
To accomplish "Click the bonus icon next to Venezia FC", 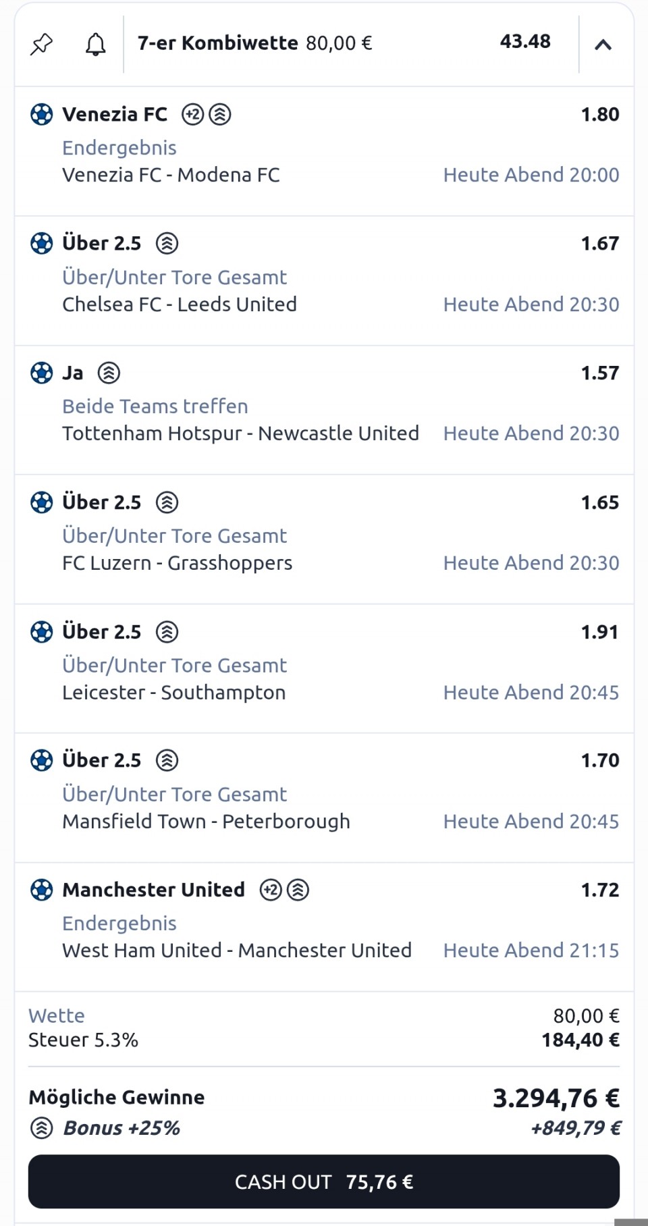I will tap(220, 115).
